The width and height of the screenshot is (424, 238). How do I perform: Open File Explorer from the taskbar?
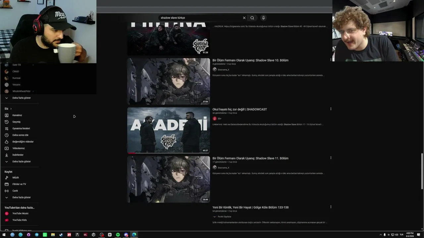53,235
